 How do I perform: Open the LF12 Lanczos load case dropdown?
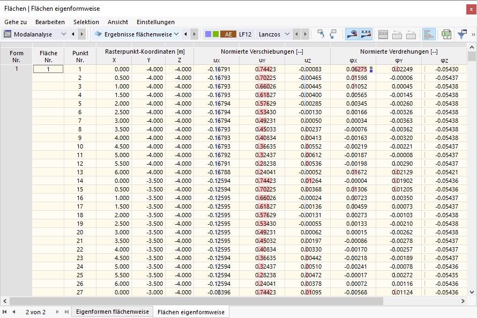click(x=287, y=34)
